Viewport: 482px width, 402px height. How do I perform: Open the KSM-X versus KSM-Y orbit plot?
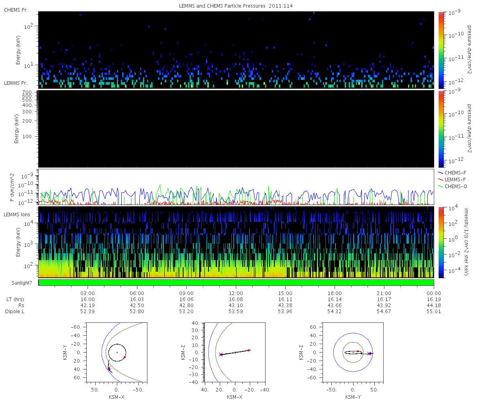[x=116, y=351]
